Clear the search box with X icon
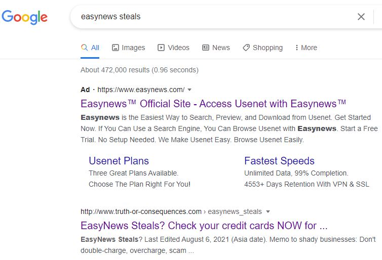The width and height of the screenshot is (382, 260). tap(361, 17)
